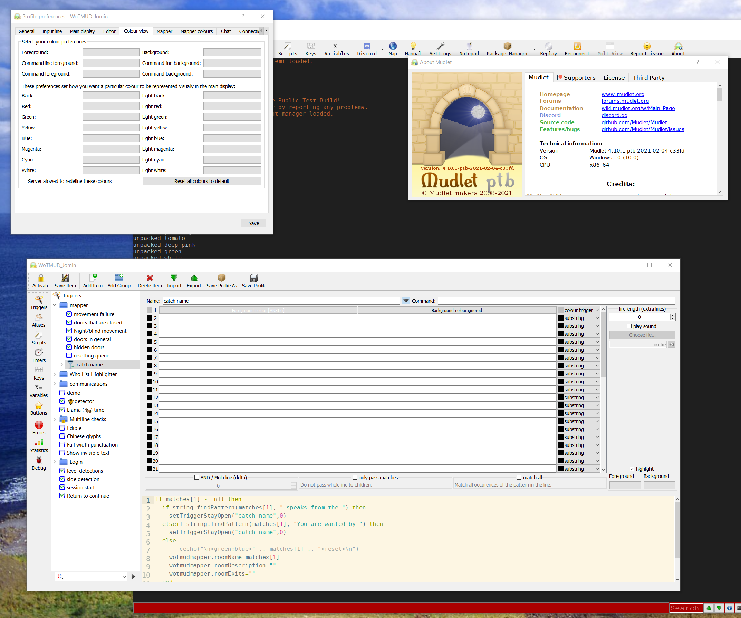Toggle the play sound checkbox
The width and height of the screenshot is (741, 618).
(x=629, y=326)
